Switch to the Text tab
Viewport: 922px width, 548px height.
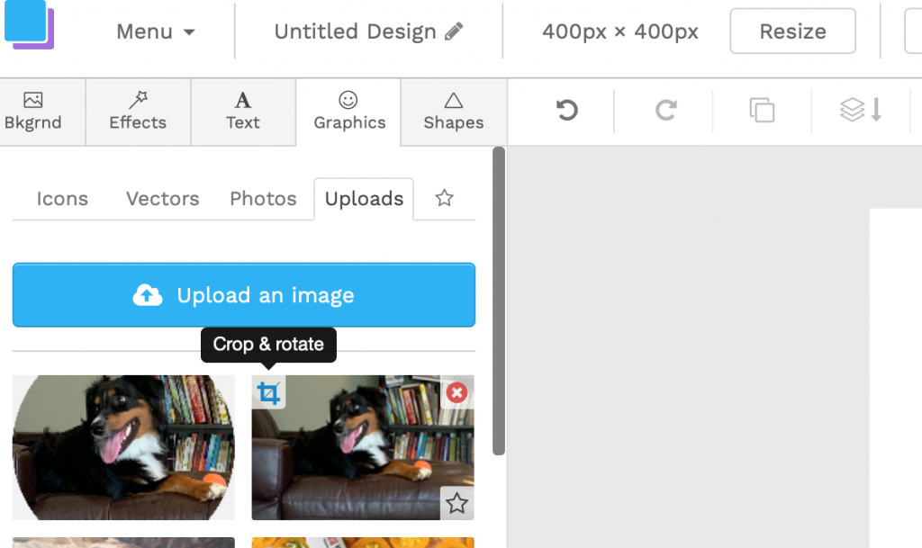coord(243,112)
